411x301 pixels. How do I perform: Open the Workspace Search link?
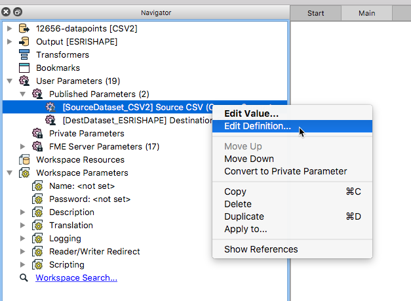coord(76,278)
